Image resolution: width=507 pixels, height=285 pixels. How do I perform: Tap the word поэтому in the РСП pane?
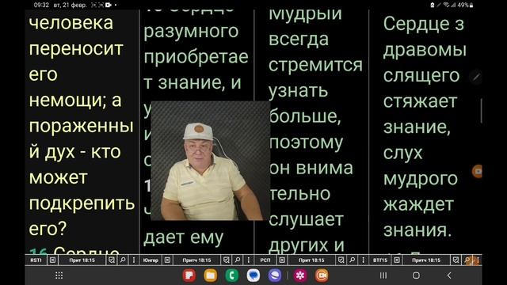pos(306,142)
